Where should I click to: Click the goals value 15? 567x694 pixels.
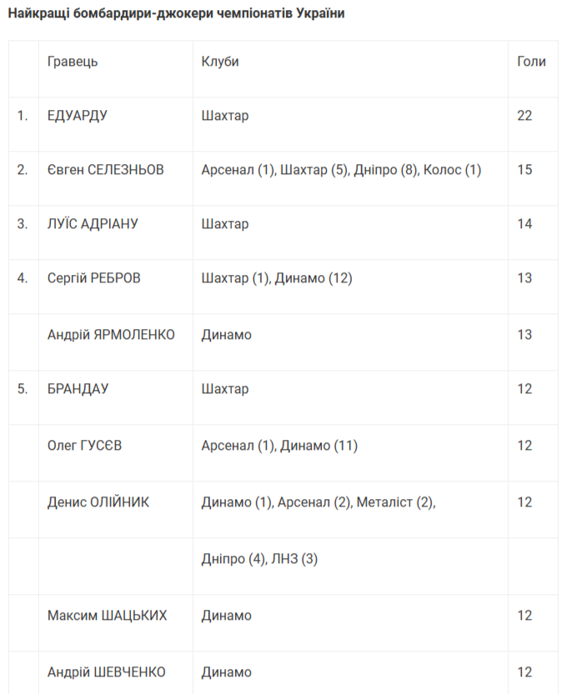click(x=524, y=170)
